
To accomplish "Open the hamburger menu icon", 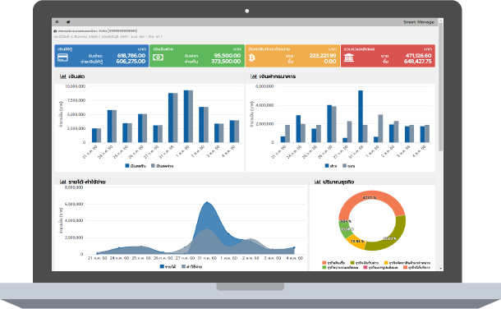I will pos(57,21).
